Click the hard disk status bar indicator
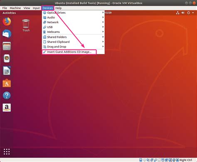Image resolution: width=197 pixels, height=162 pixels. pos(141,160)
